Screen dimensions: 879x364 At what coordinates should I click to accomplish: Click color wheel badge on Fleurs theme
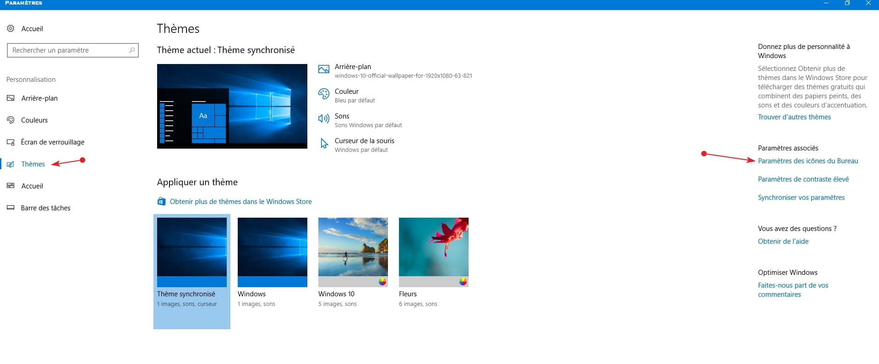pos(463,282)
